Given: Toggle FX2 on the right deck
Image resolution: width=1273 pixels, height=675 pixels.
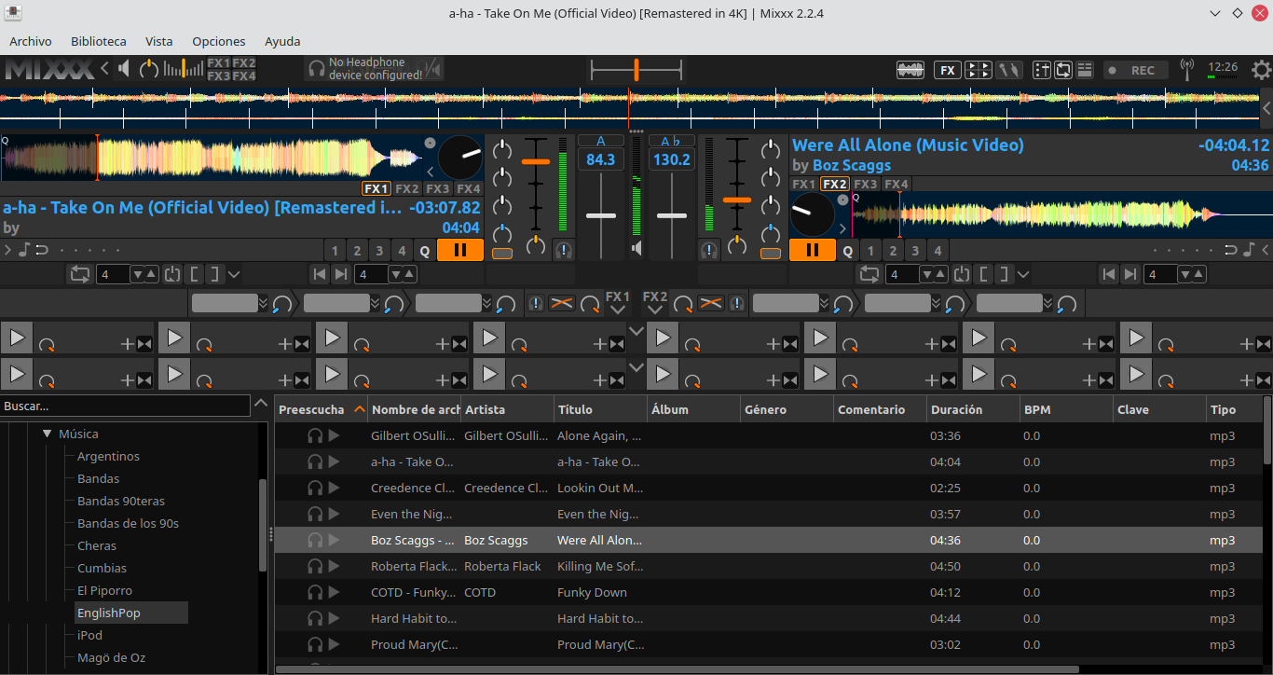Looking at the screenshot, I should [x=834, y=184].
